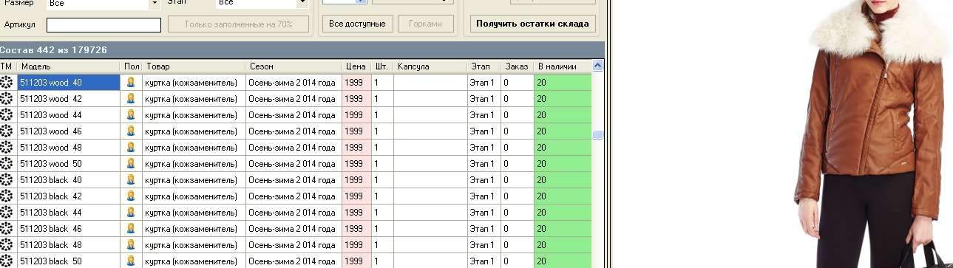
Task: Sort the table by the Модель column header
Action: (69, 66)
